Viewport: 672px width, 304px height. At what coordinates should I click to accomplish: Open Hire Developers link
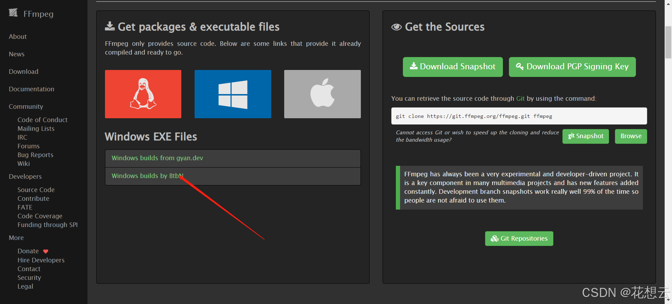(x=41, y=260)
